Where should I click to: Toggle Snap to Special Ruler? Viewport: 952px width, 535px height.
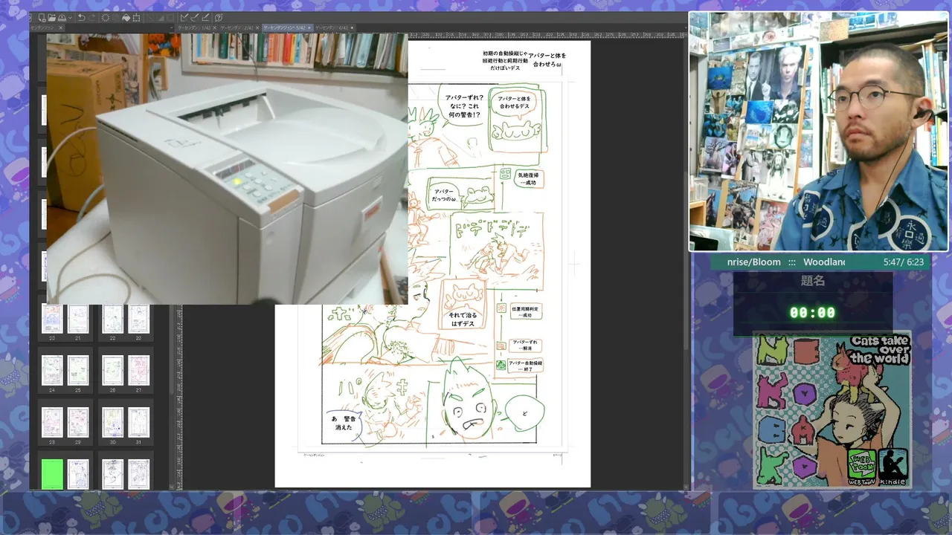pos(195,17)
